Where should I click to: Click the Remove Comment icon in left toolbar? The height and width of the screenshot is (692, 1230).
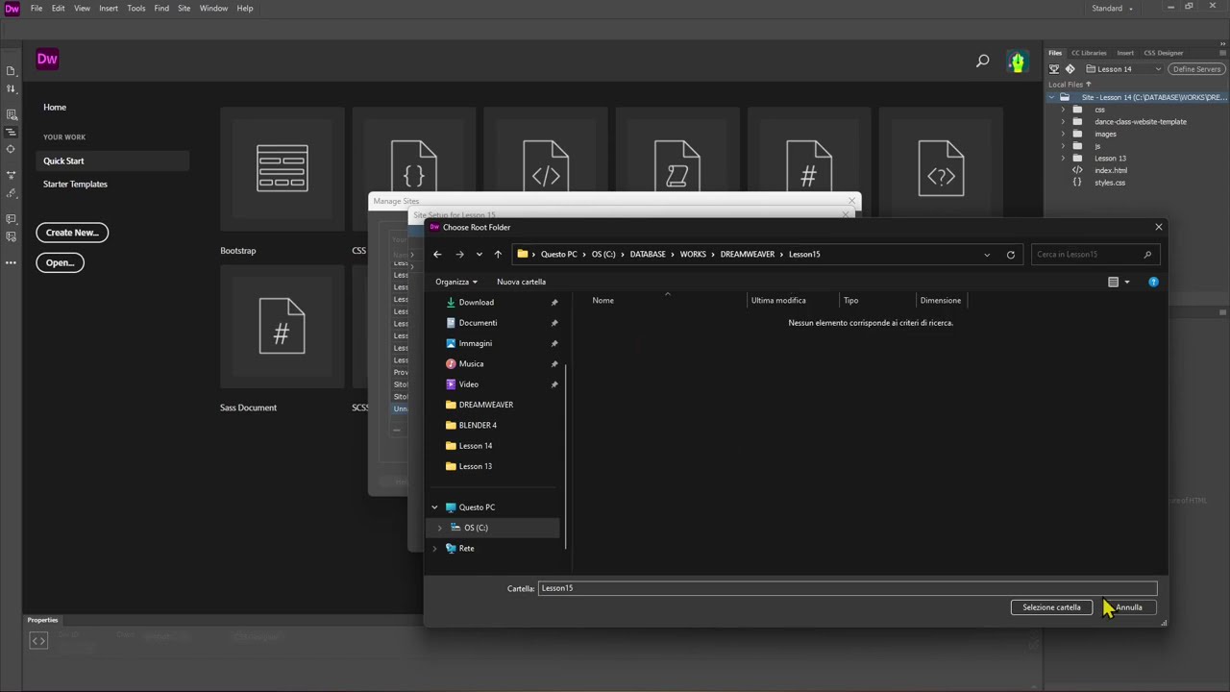(x=11, y=236)
